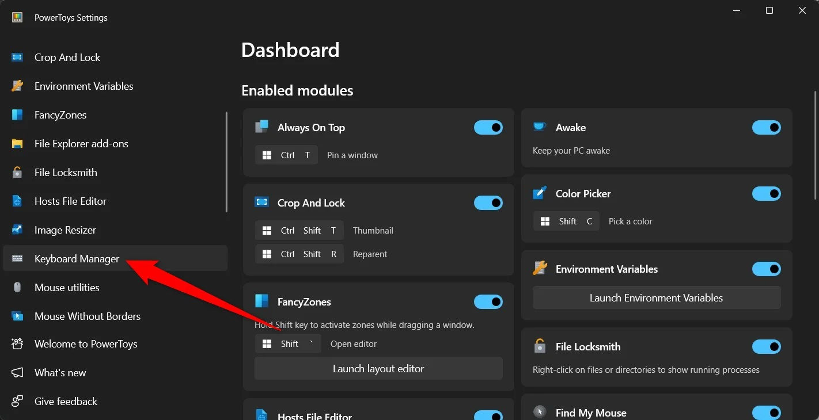
Task: Click the Awake coffee cup icon
Action: click(x=540, y=127)
